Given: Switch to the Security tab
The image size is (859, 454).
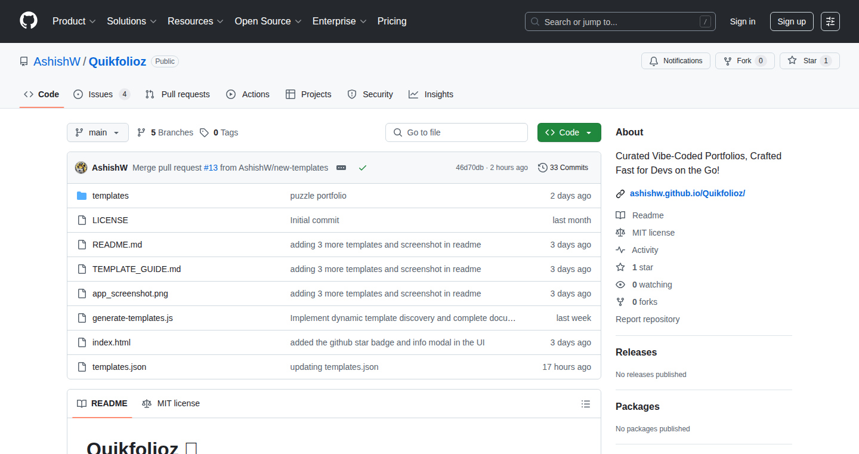Looking at the screenshot, I should coord(370,94).
